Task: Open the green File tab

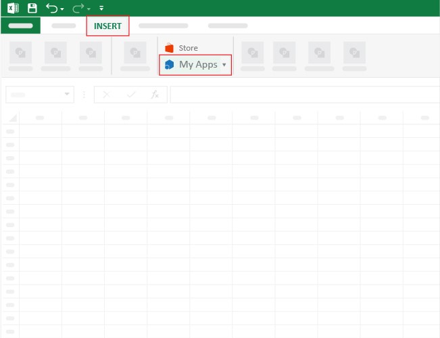Action: point(20,26)
